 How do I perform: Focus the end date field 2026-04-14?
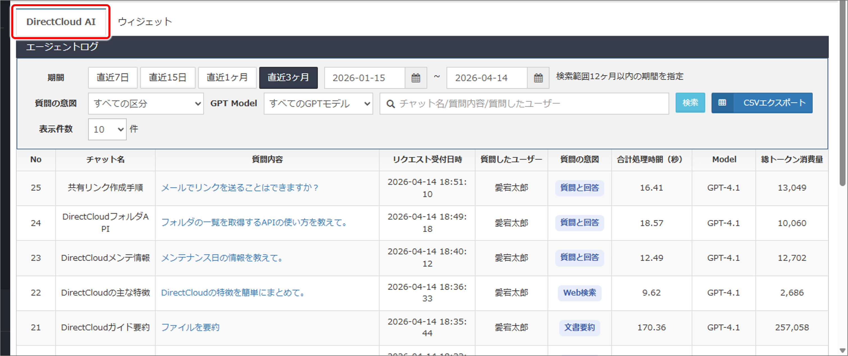click(487, 78)
